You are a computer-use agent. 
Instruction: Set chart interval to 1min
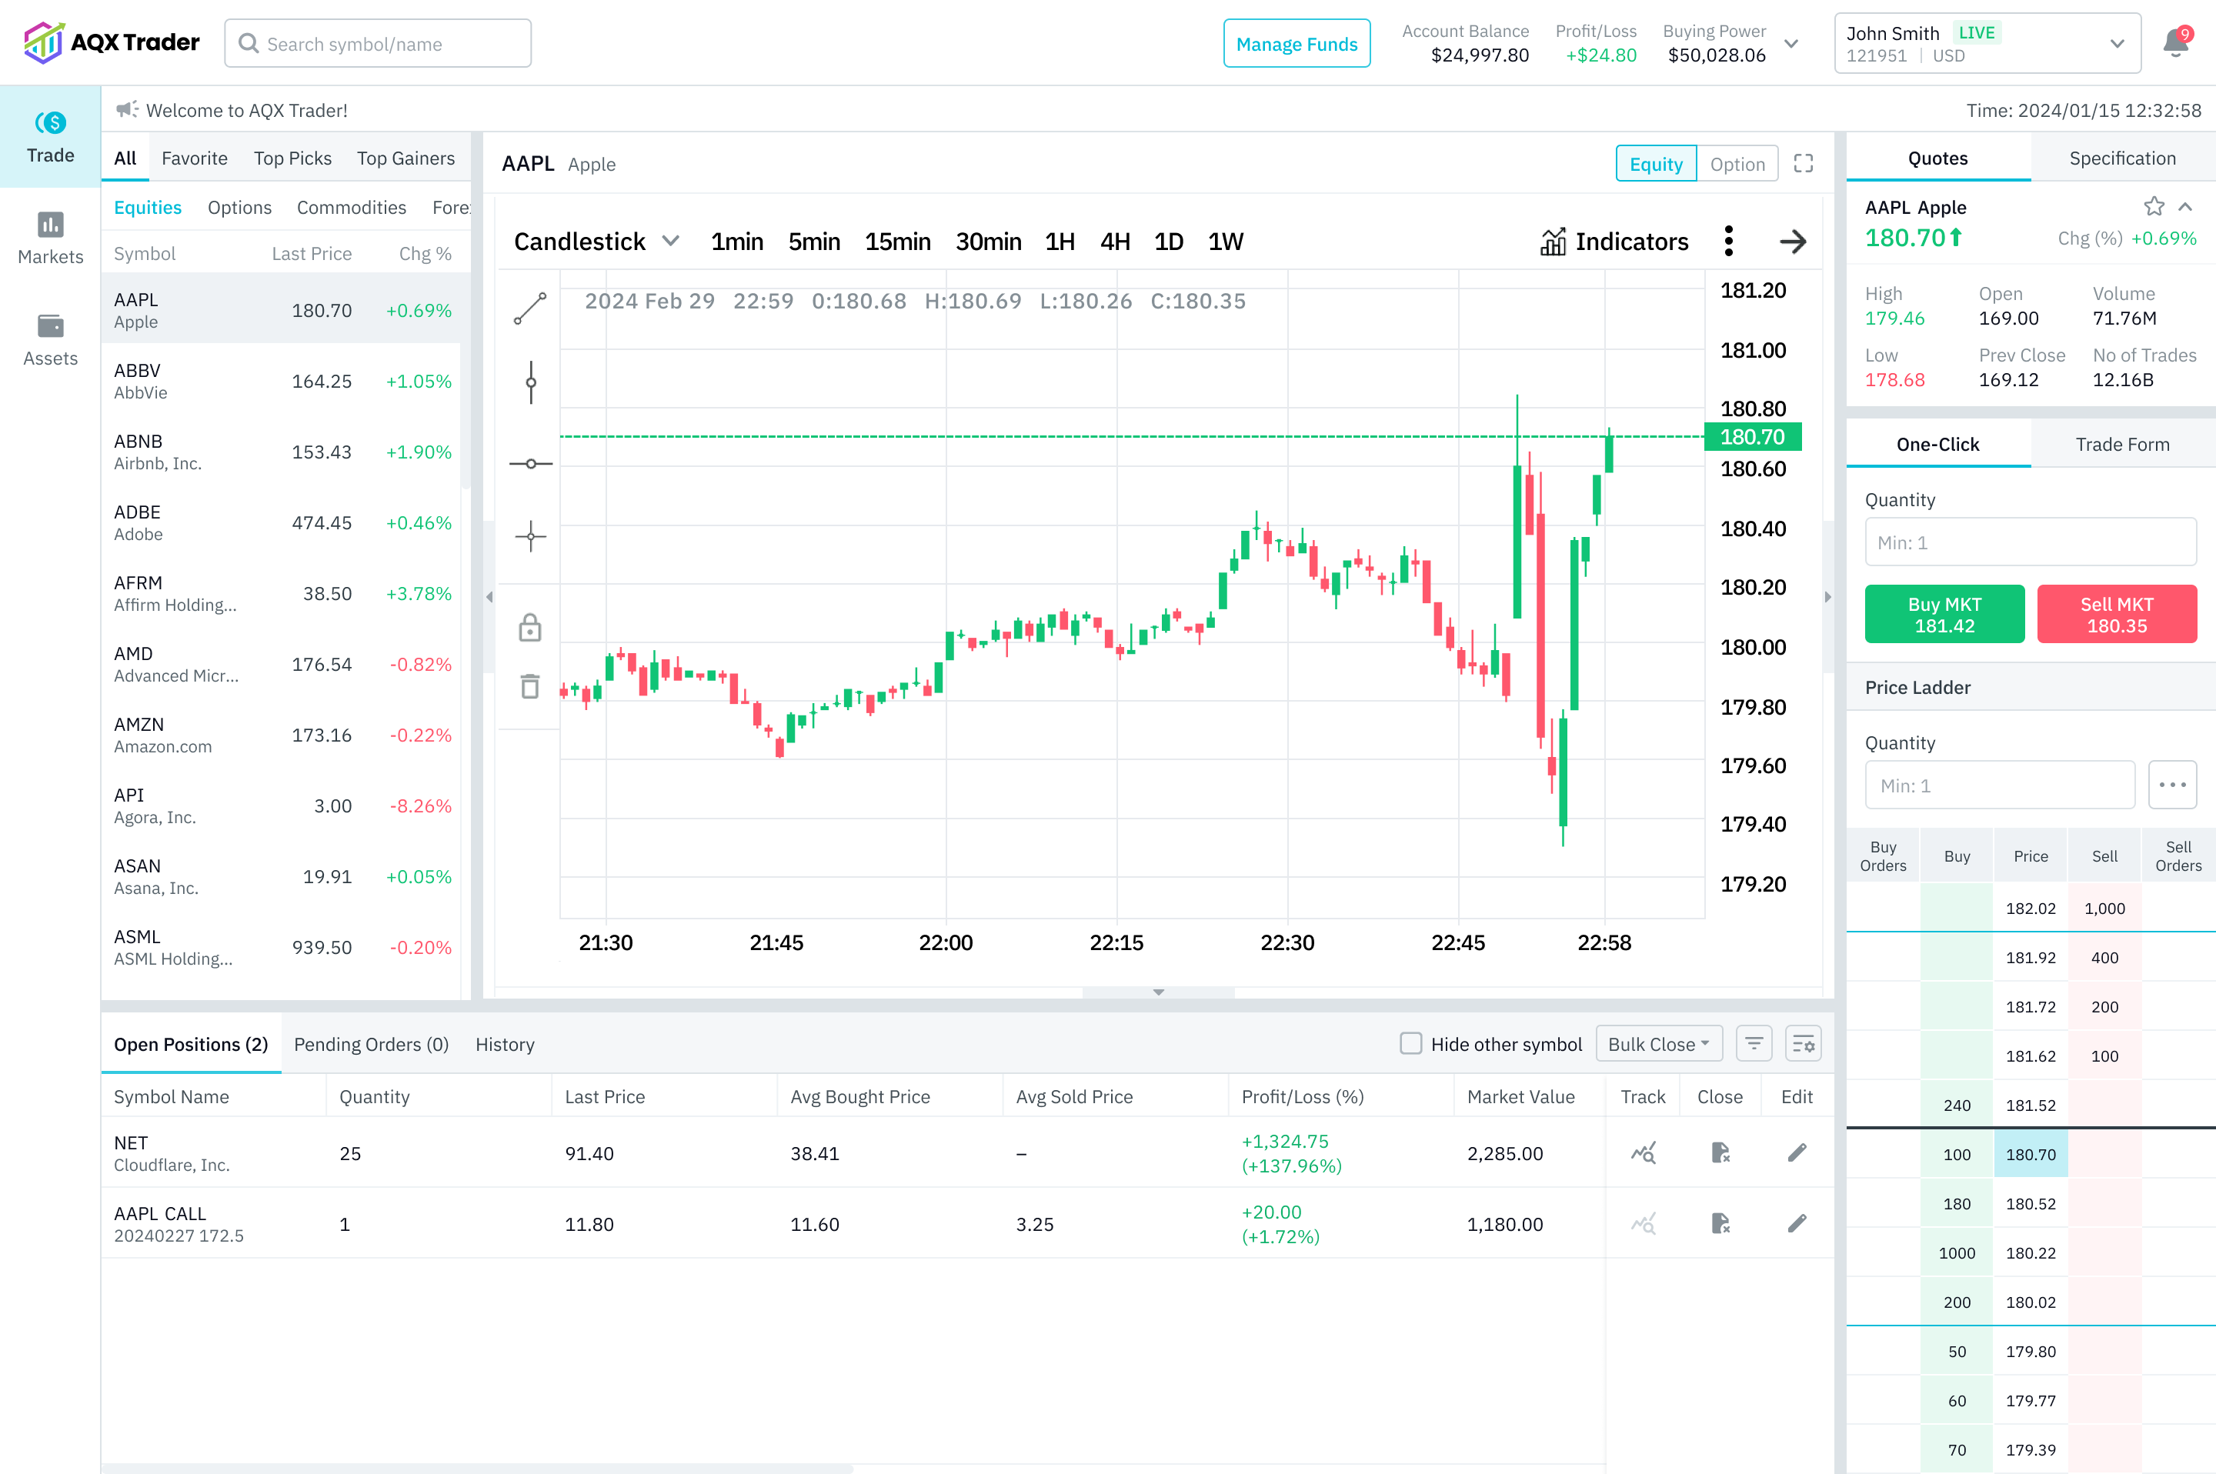tap(736, 242)
